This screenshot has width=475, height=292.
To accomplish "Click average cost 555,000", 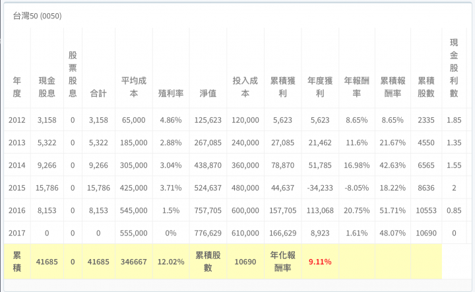I will point(133,233).
